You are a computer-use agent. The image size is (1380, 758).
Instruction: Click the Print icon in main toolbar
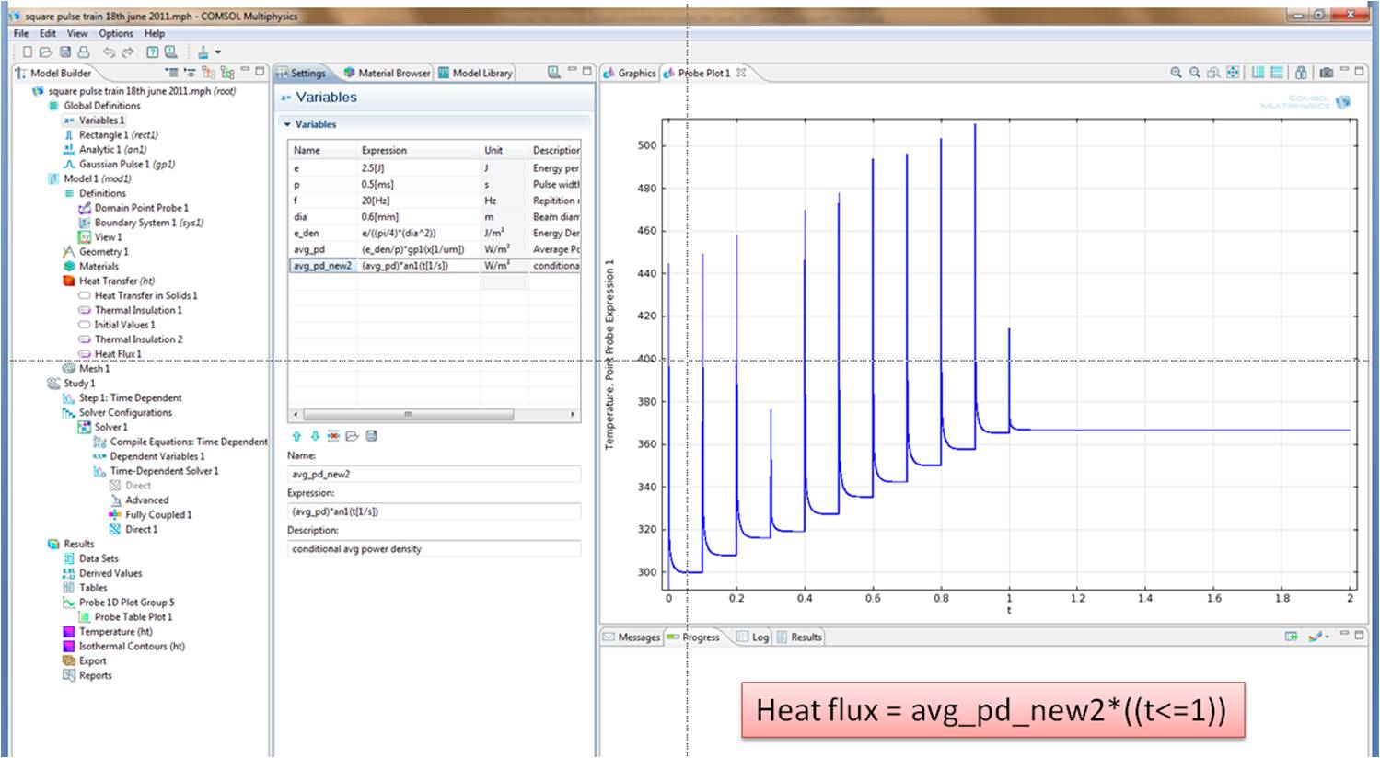[84, 52]
